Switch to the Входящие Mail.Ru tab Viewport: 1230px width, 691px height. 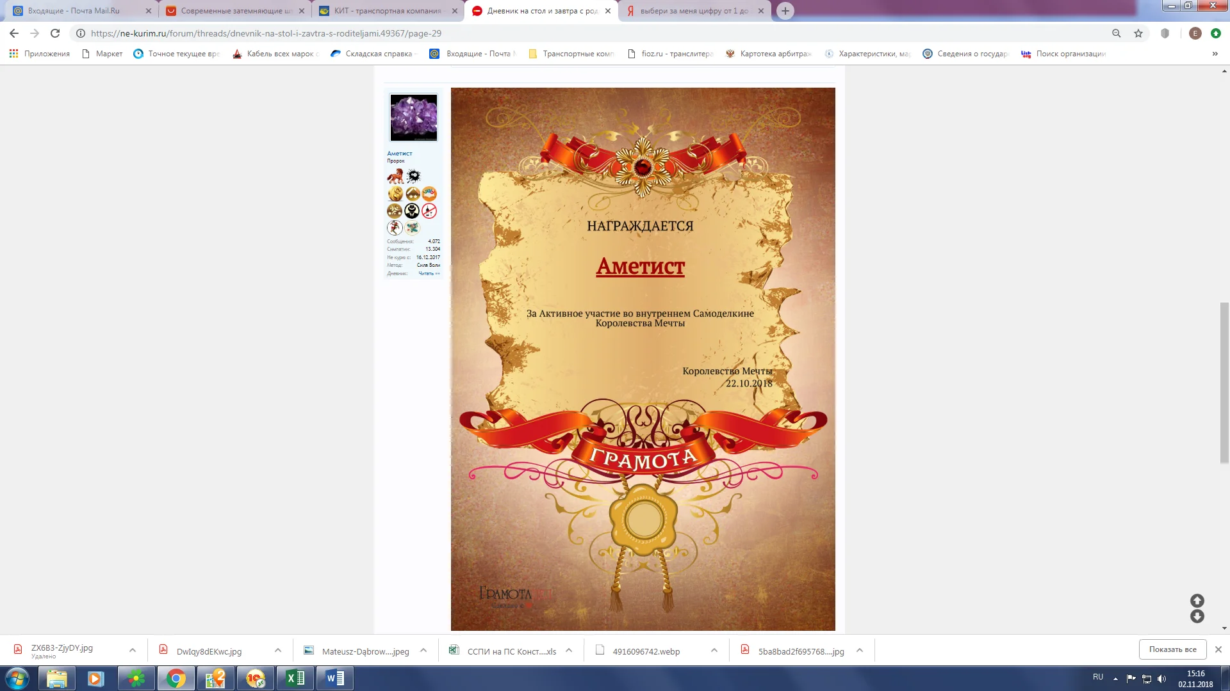click(74, 11)
